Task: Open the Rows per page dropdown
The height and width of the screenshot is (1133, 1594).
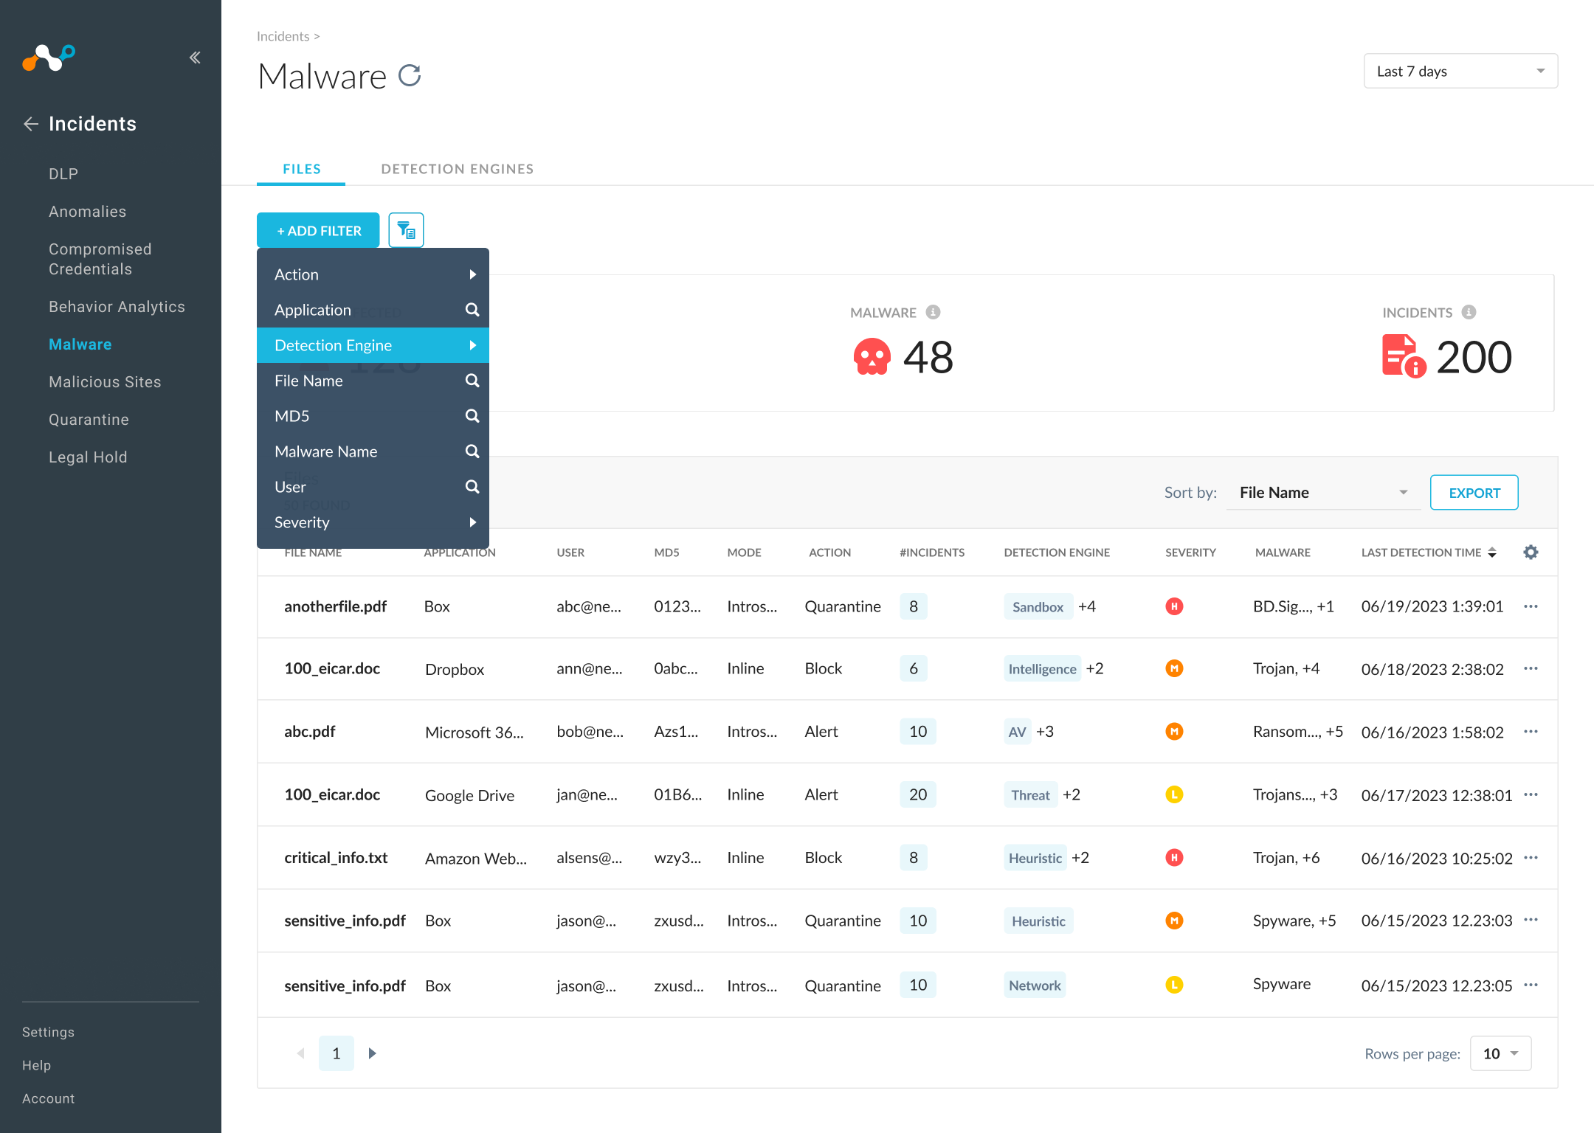Action: pyautogui.click(x=1500, y=1053)
